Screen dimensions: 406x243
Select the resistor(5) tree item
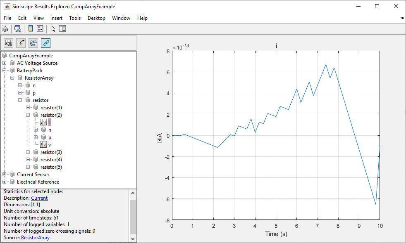pos(51,167)
